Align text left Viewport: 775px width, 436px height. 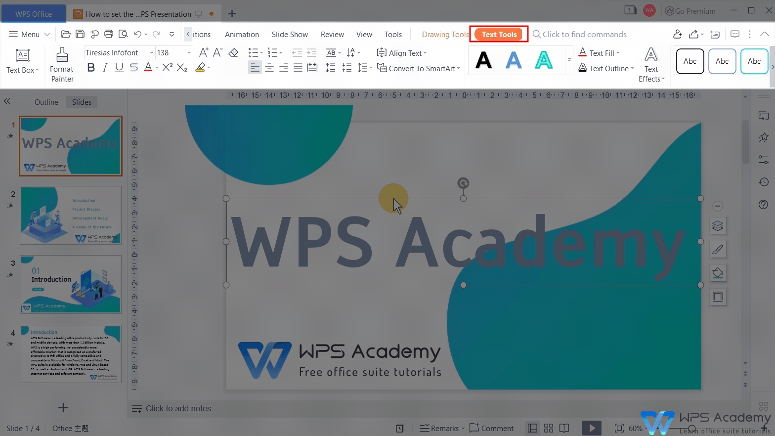click(x=255, y=68)
